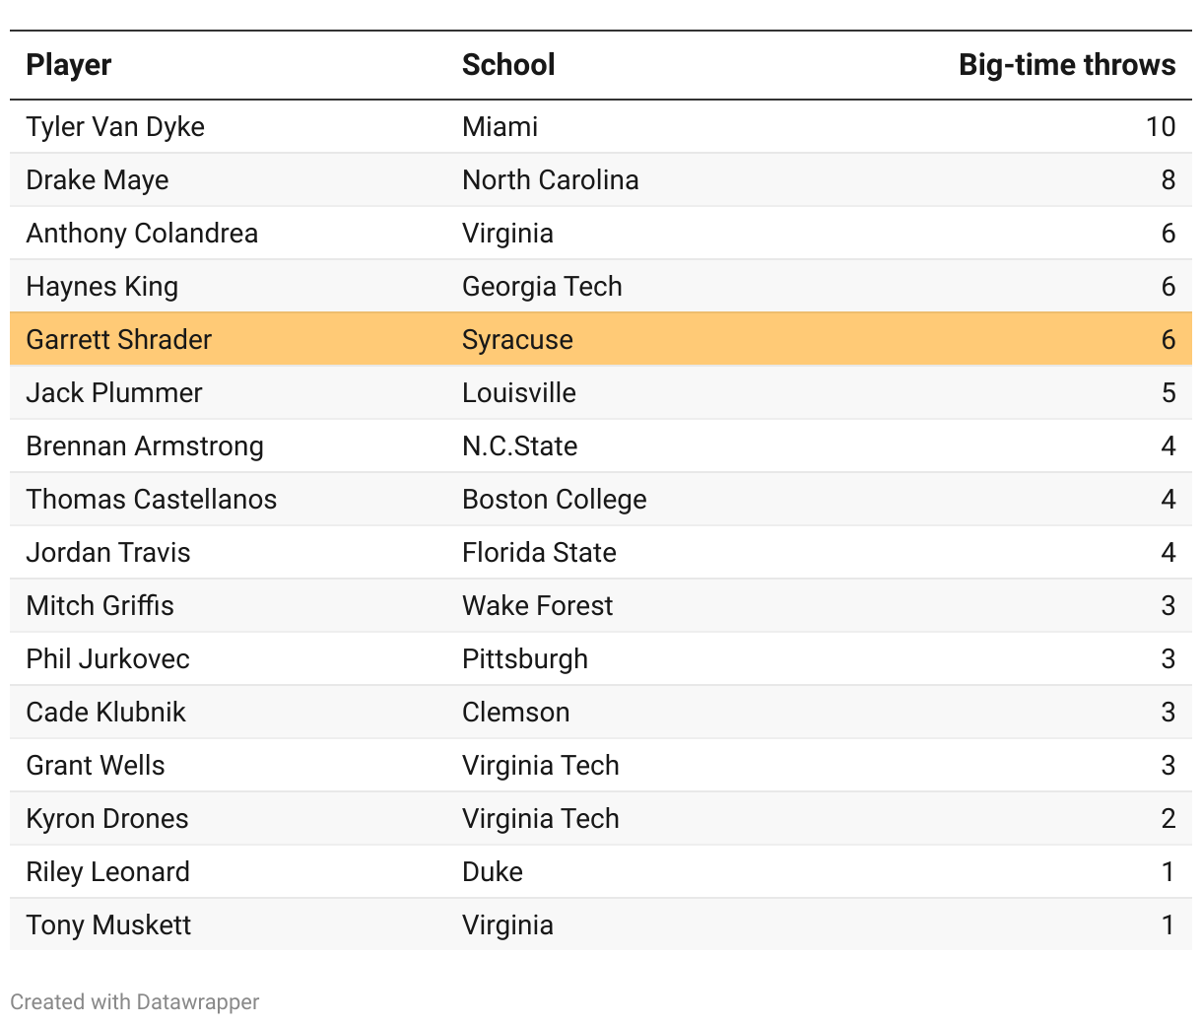
Task: Click the Florida State school cell
Action: 539,553
